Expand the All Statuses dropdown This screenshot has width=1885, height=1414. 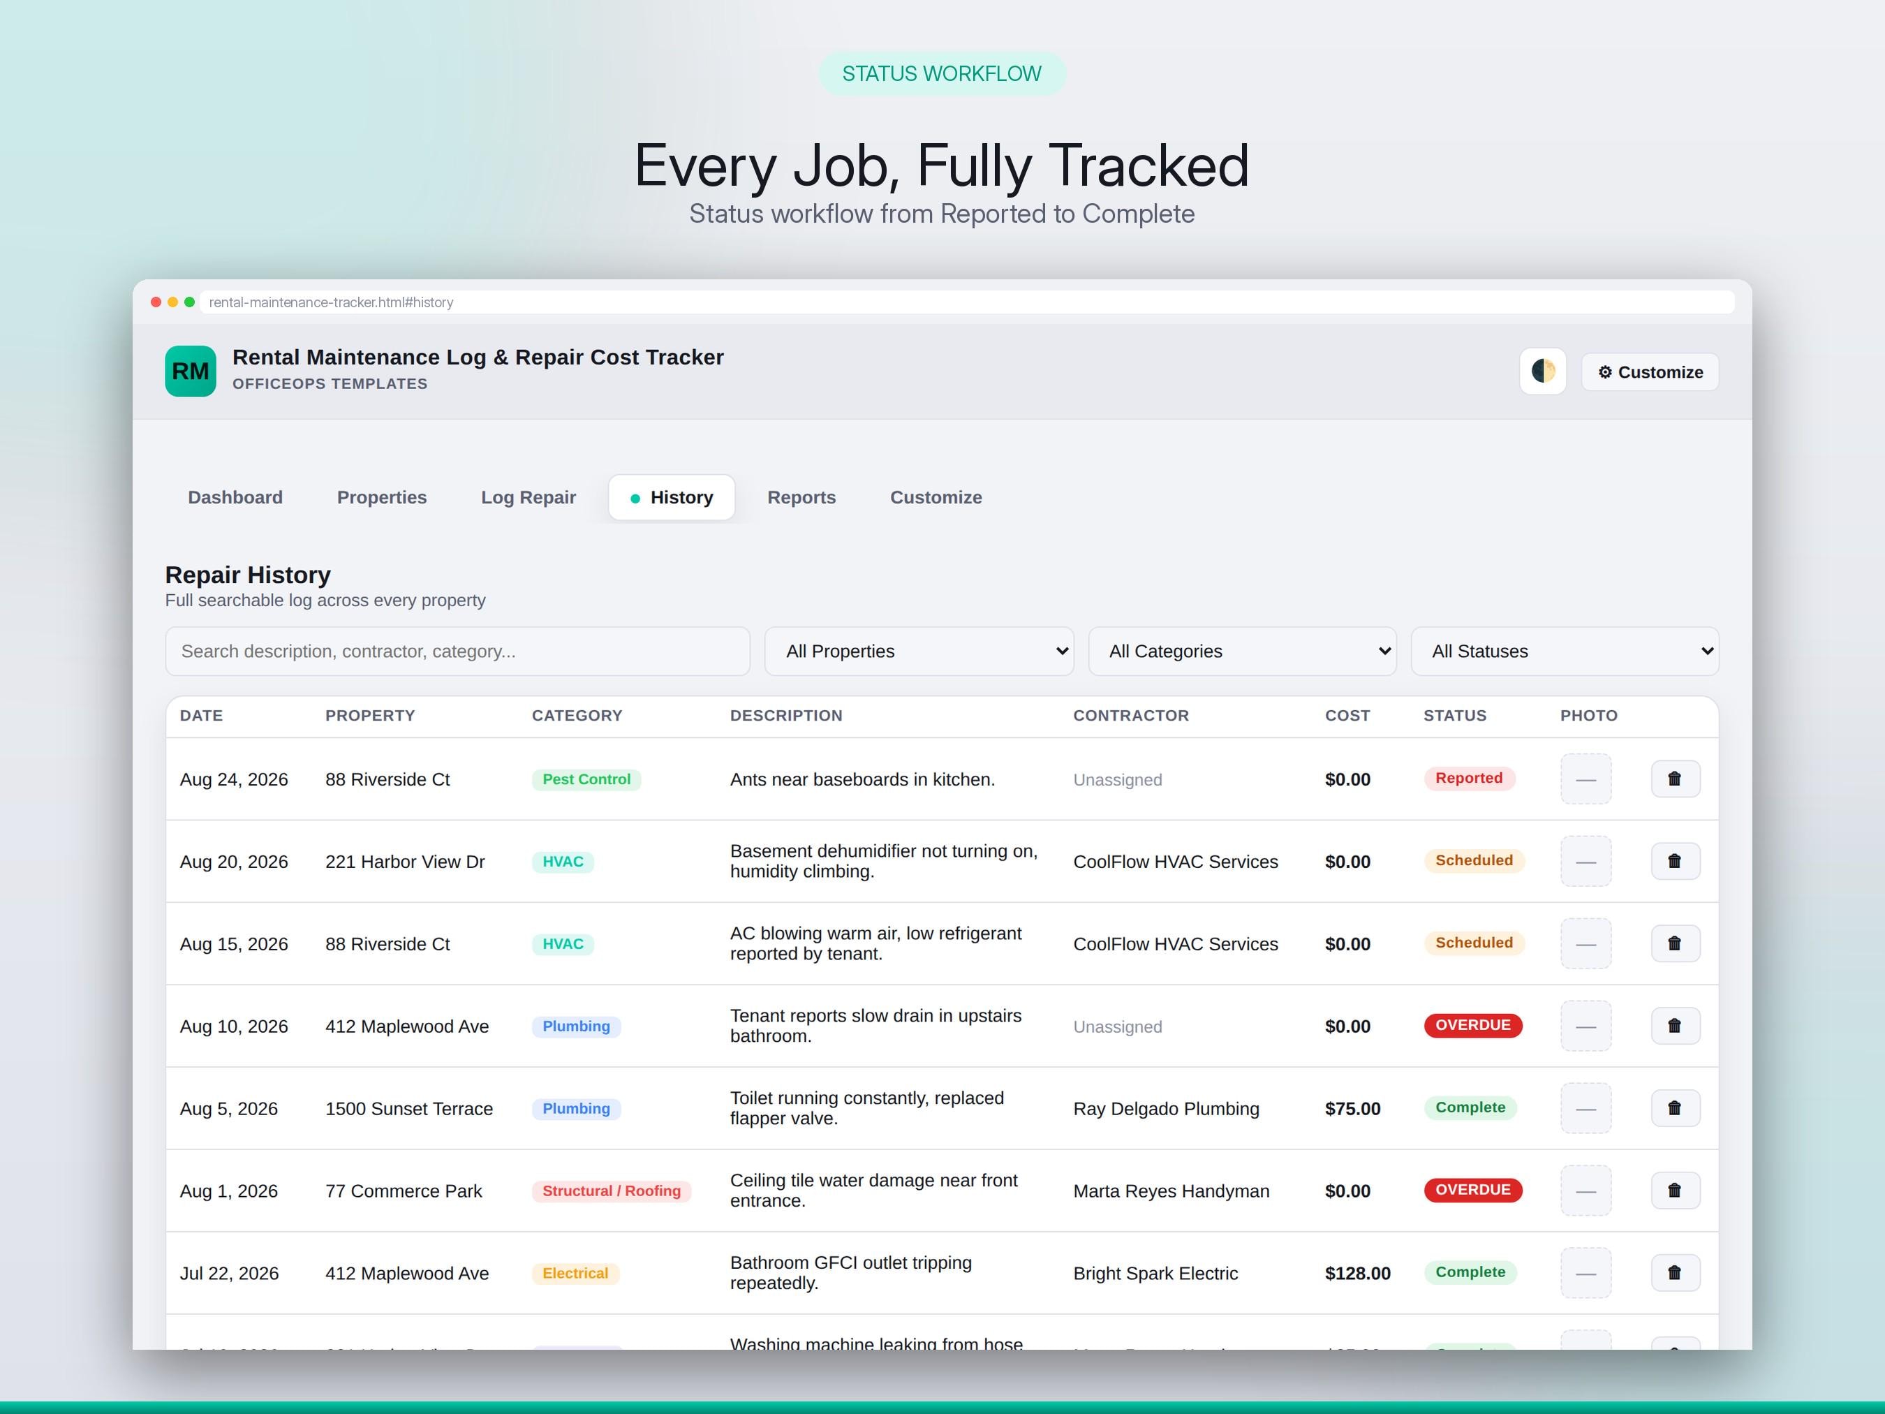click(1565, 651)
